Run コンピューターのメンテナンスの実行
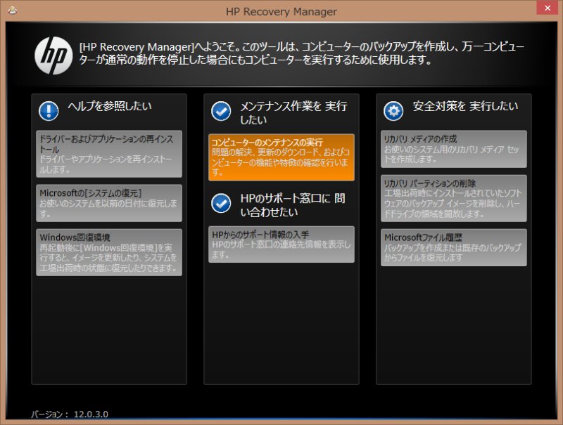 coord(281,157)
